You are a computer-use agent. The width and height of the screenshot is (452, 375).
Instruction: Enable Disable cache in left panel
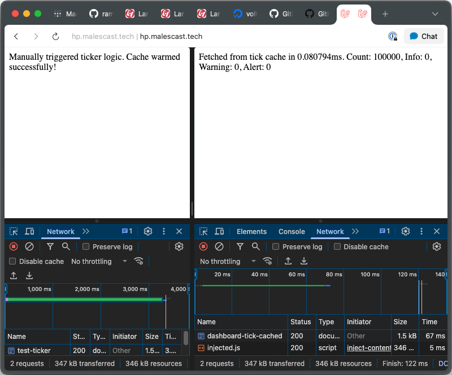click(12, 261)
